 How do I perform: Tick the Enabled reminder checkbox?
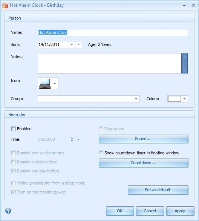14,129
